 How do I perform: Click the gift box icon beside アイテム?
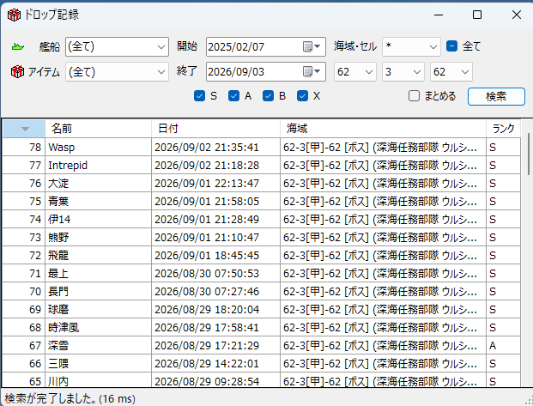pyautogui.click(x=17, y=72)
